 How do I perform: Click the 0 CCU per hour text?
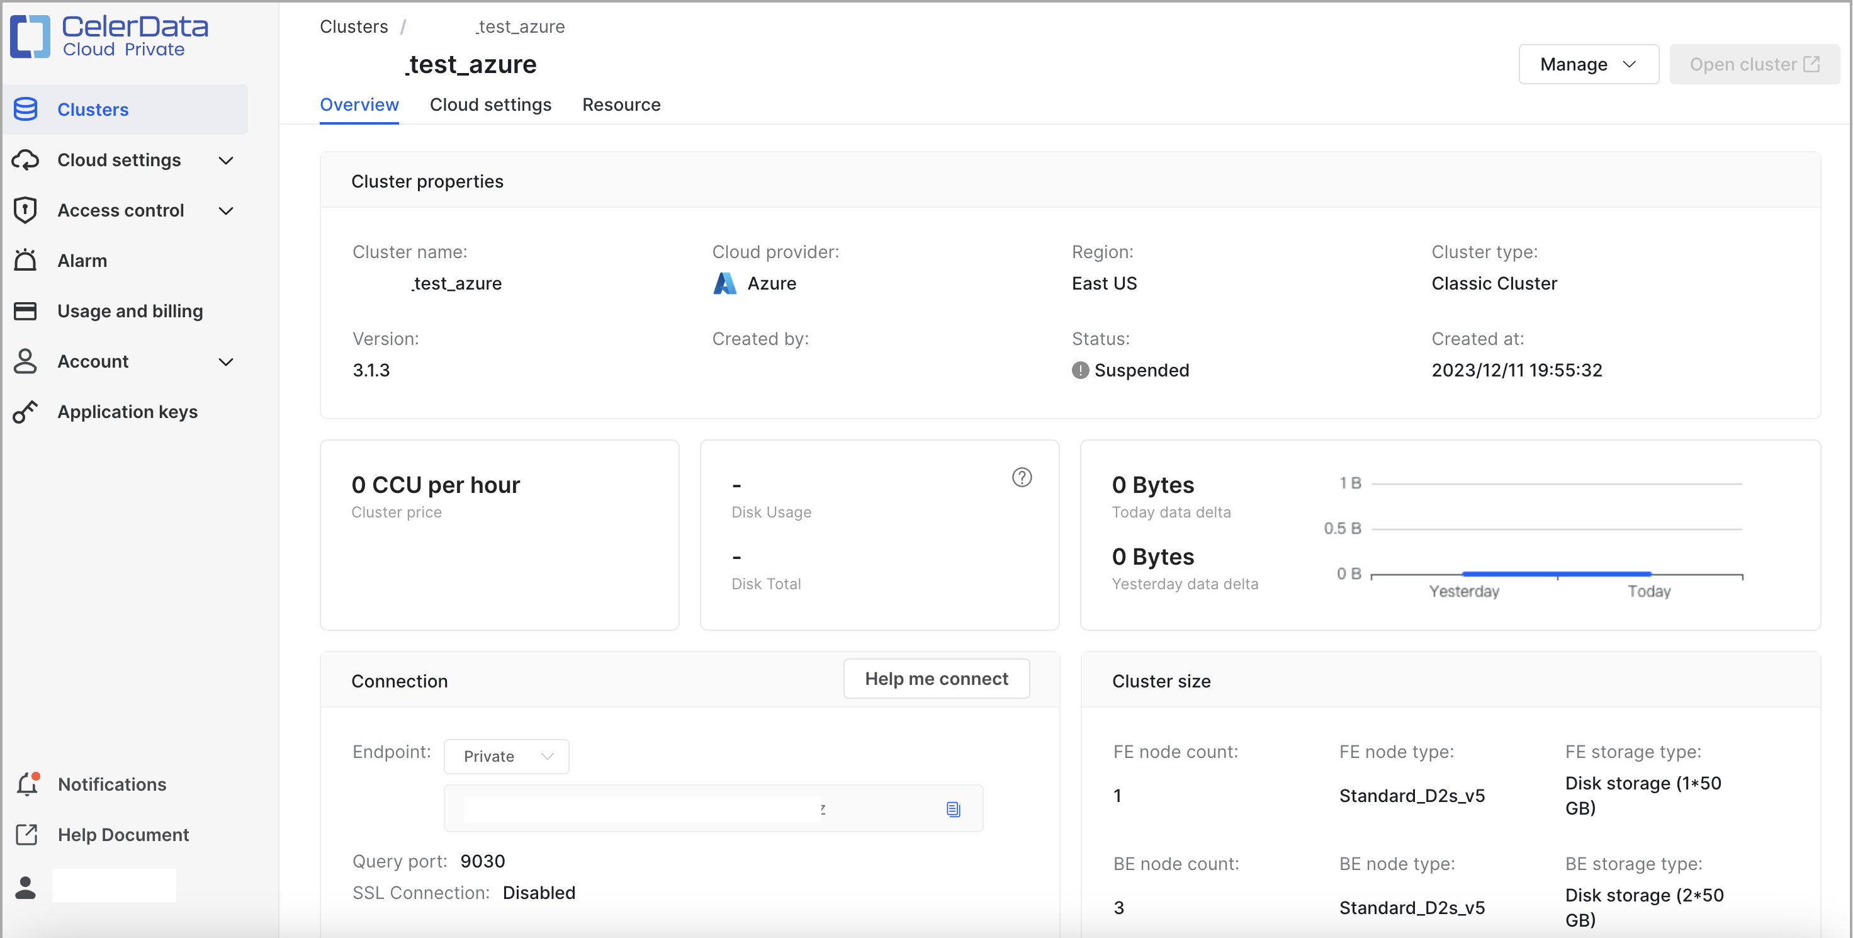436,485
